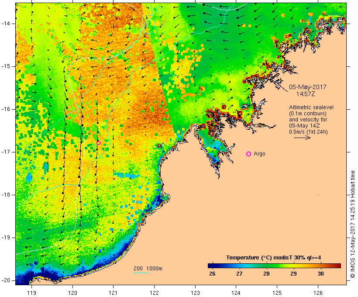Click the latitude label '-14'
Screen dimensions: 358x297
tap(6, 24)
